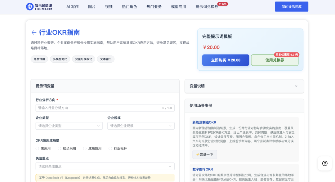Expand the 变量说明 panel

tap(296, 86)
